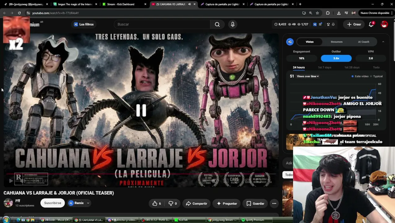
Task: Select the 24 hours time range
Action: coord(299,67)
